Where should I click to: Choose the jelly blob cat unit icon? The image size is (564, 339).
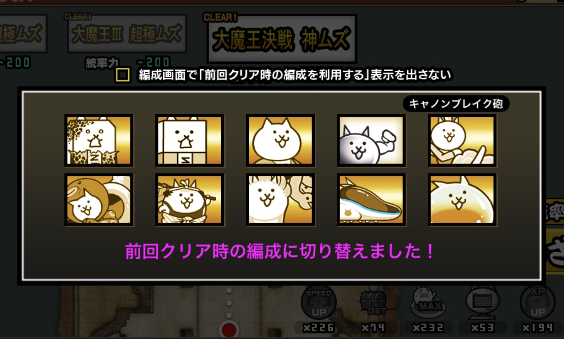(x=462, y=200)
